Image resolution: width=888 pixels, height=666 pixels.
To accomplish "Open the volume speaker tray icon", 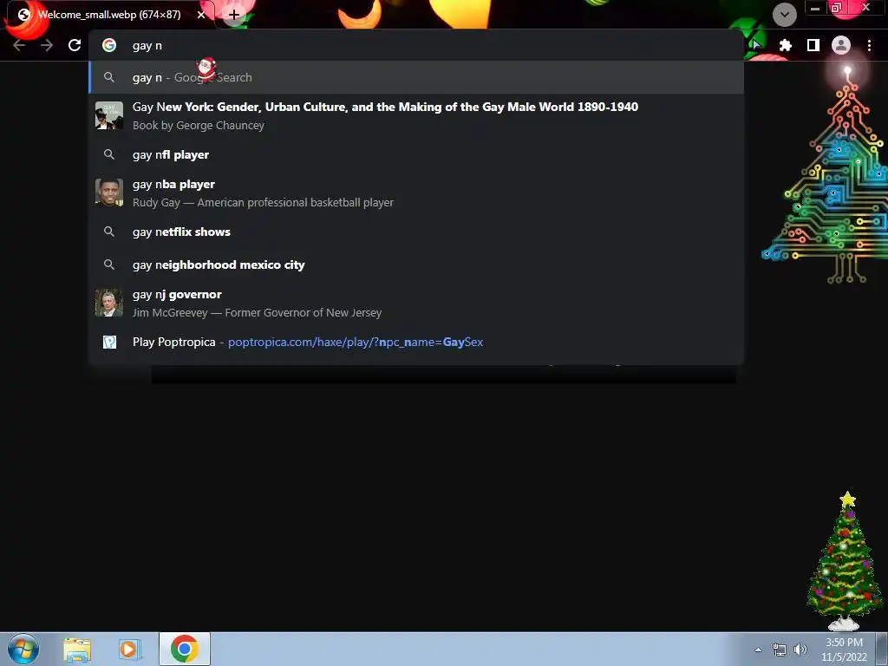I will click(x=800, y=650).
